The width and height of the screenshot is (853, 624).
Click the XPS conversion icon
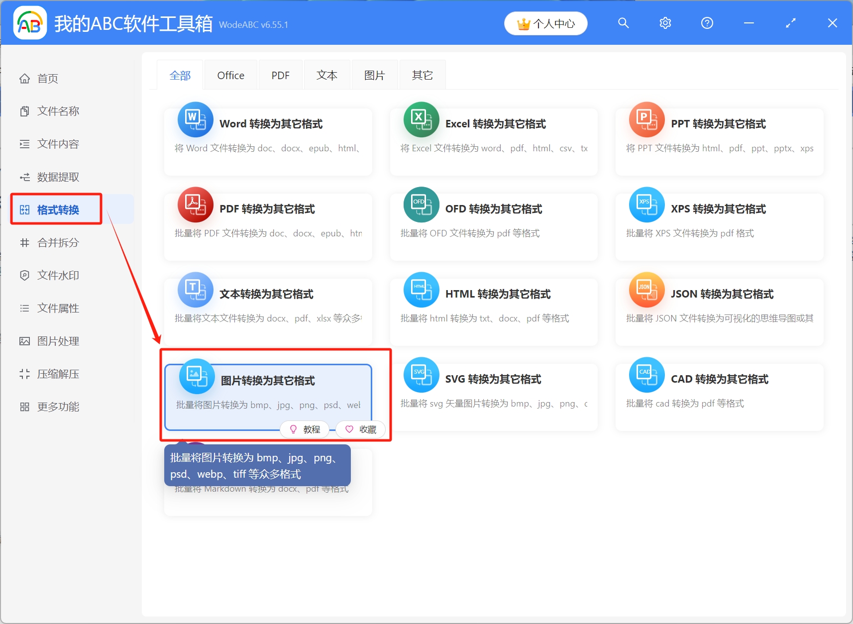tap(646, 205)
